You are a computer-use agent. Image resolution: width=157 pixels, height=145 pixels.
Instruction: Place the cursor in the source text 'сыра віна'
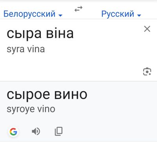40,34
